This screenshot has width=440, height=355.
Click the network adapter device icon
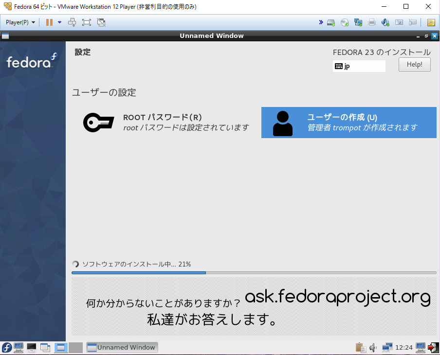click(358, 22)
